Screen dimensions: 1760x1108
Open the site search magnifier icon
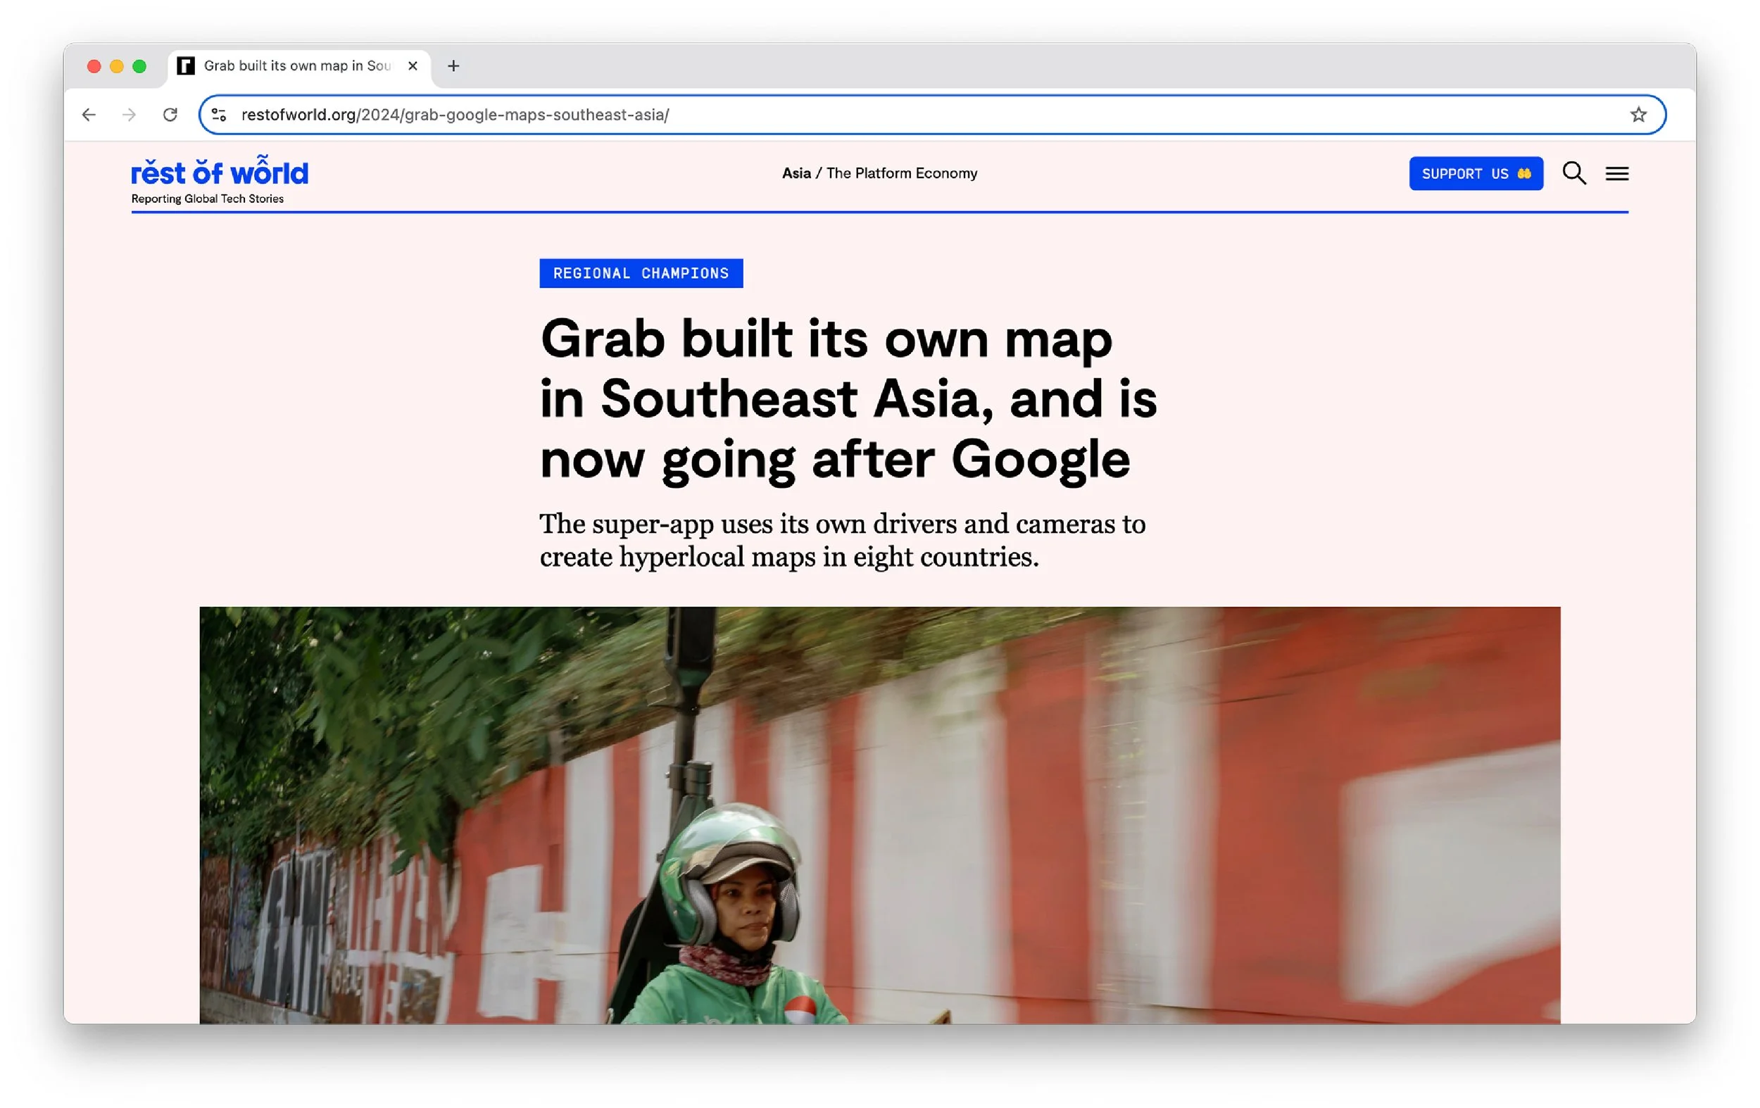click(1573, 173)
